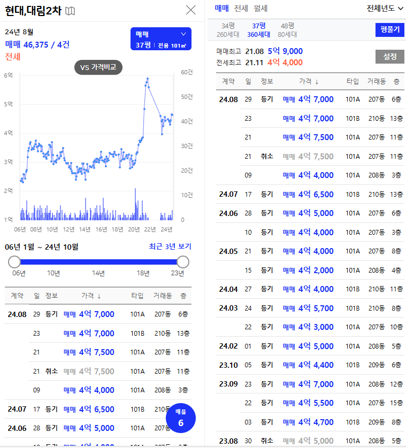Select the 37평 360세대 size tab
The height and width of the screenshot is (448, 406).
258,30
